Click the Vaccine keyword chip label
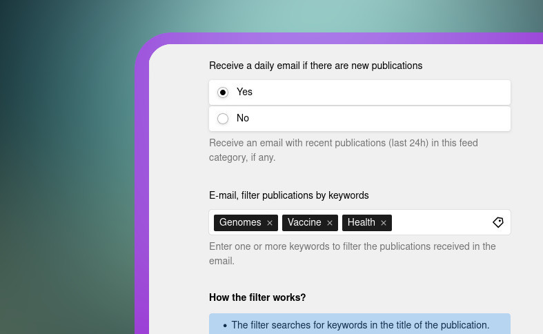This screenshot has height=334, width=543. (304, 222)
